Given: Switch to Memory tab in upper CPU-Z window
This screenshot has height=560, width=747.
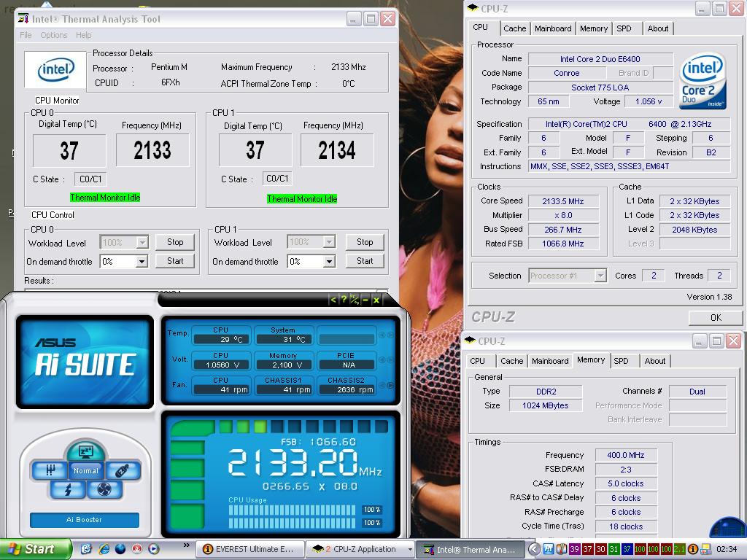Looking at the screenshot, I should pos(594,28).
